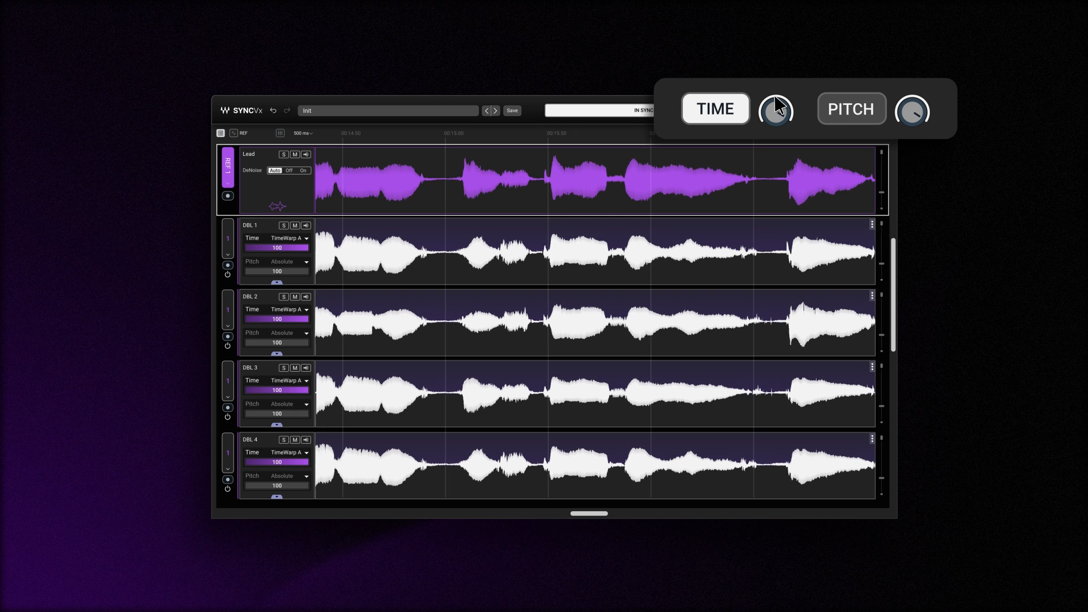
Task: Click the knob next to PITCH
Action: point(912,111)
